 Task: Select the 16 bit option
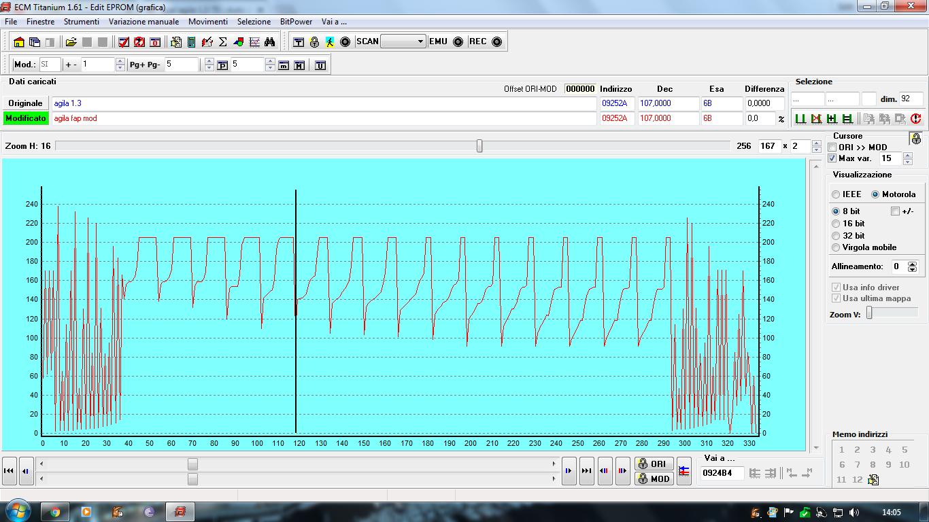(x=837, y=224)
